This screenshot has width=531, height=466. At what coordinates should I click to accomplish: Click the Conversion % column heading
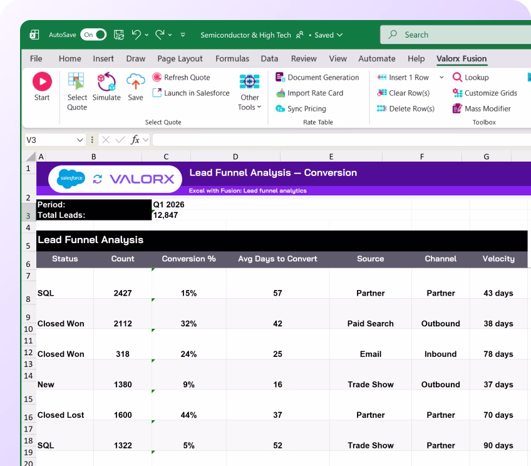pyautogui.click(x=188, y=259)
